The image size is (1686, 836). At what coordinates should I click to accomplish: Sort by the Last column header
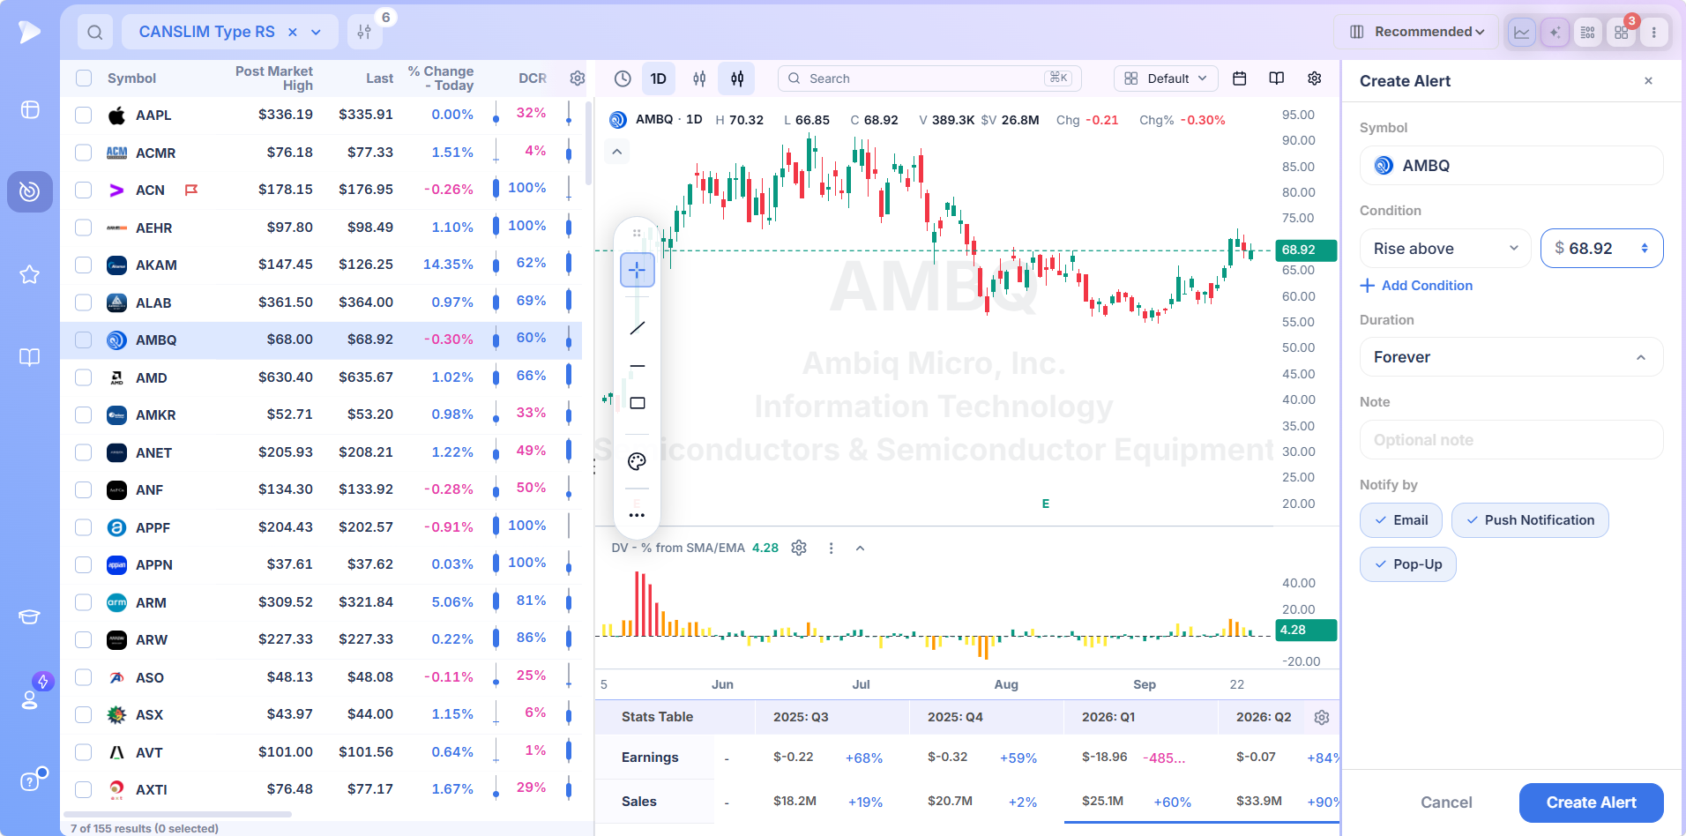click(379, 78)
